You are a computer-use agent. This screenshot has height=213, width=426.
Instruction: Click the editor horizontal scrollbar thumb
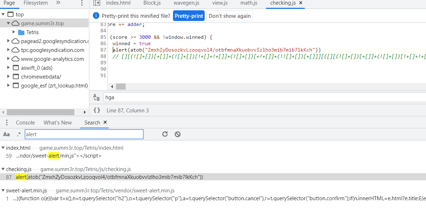pyautogui.click(x=121, y=86)
